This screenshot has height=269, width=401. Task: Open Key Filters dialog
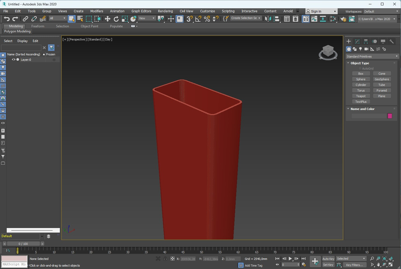click(355, 265)
